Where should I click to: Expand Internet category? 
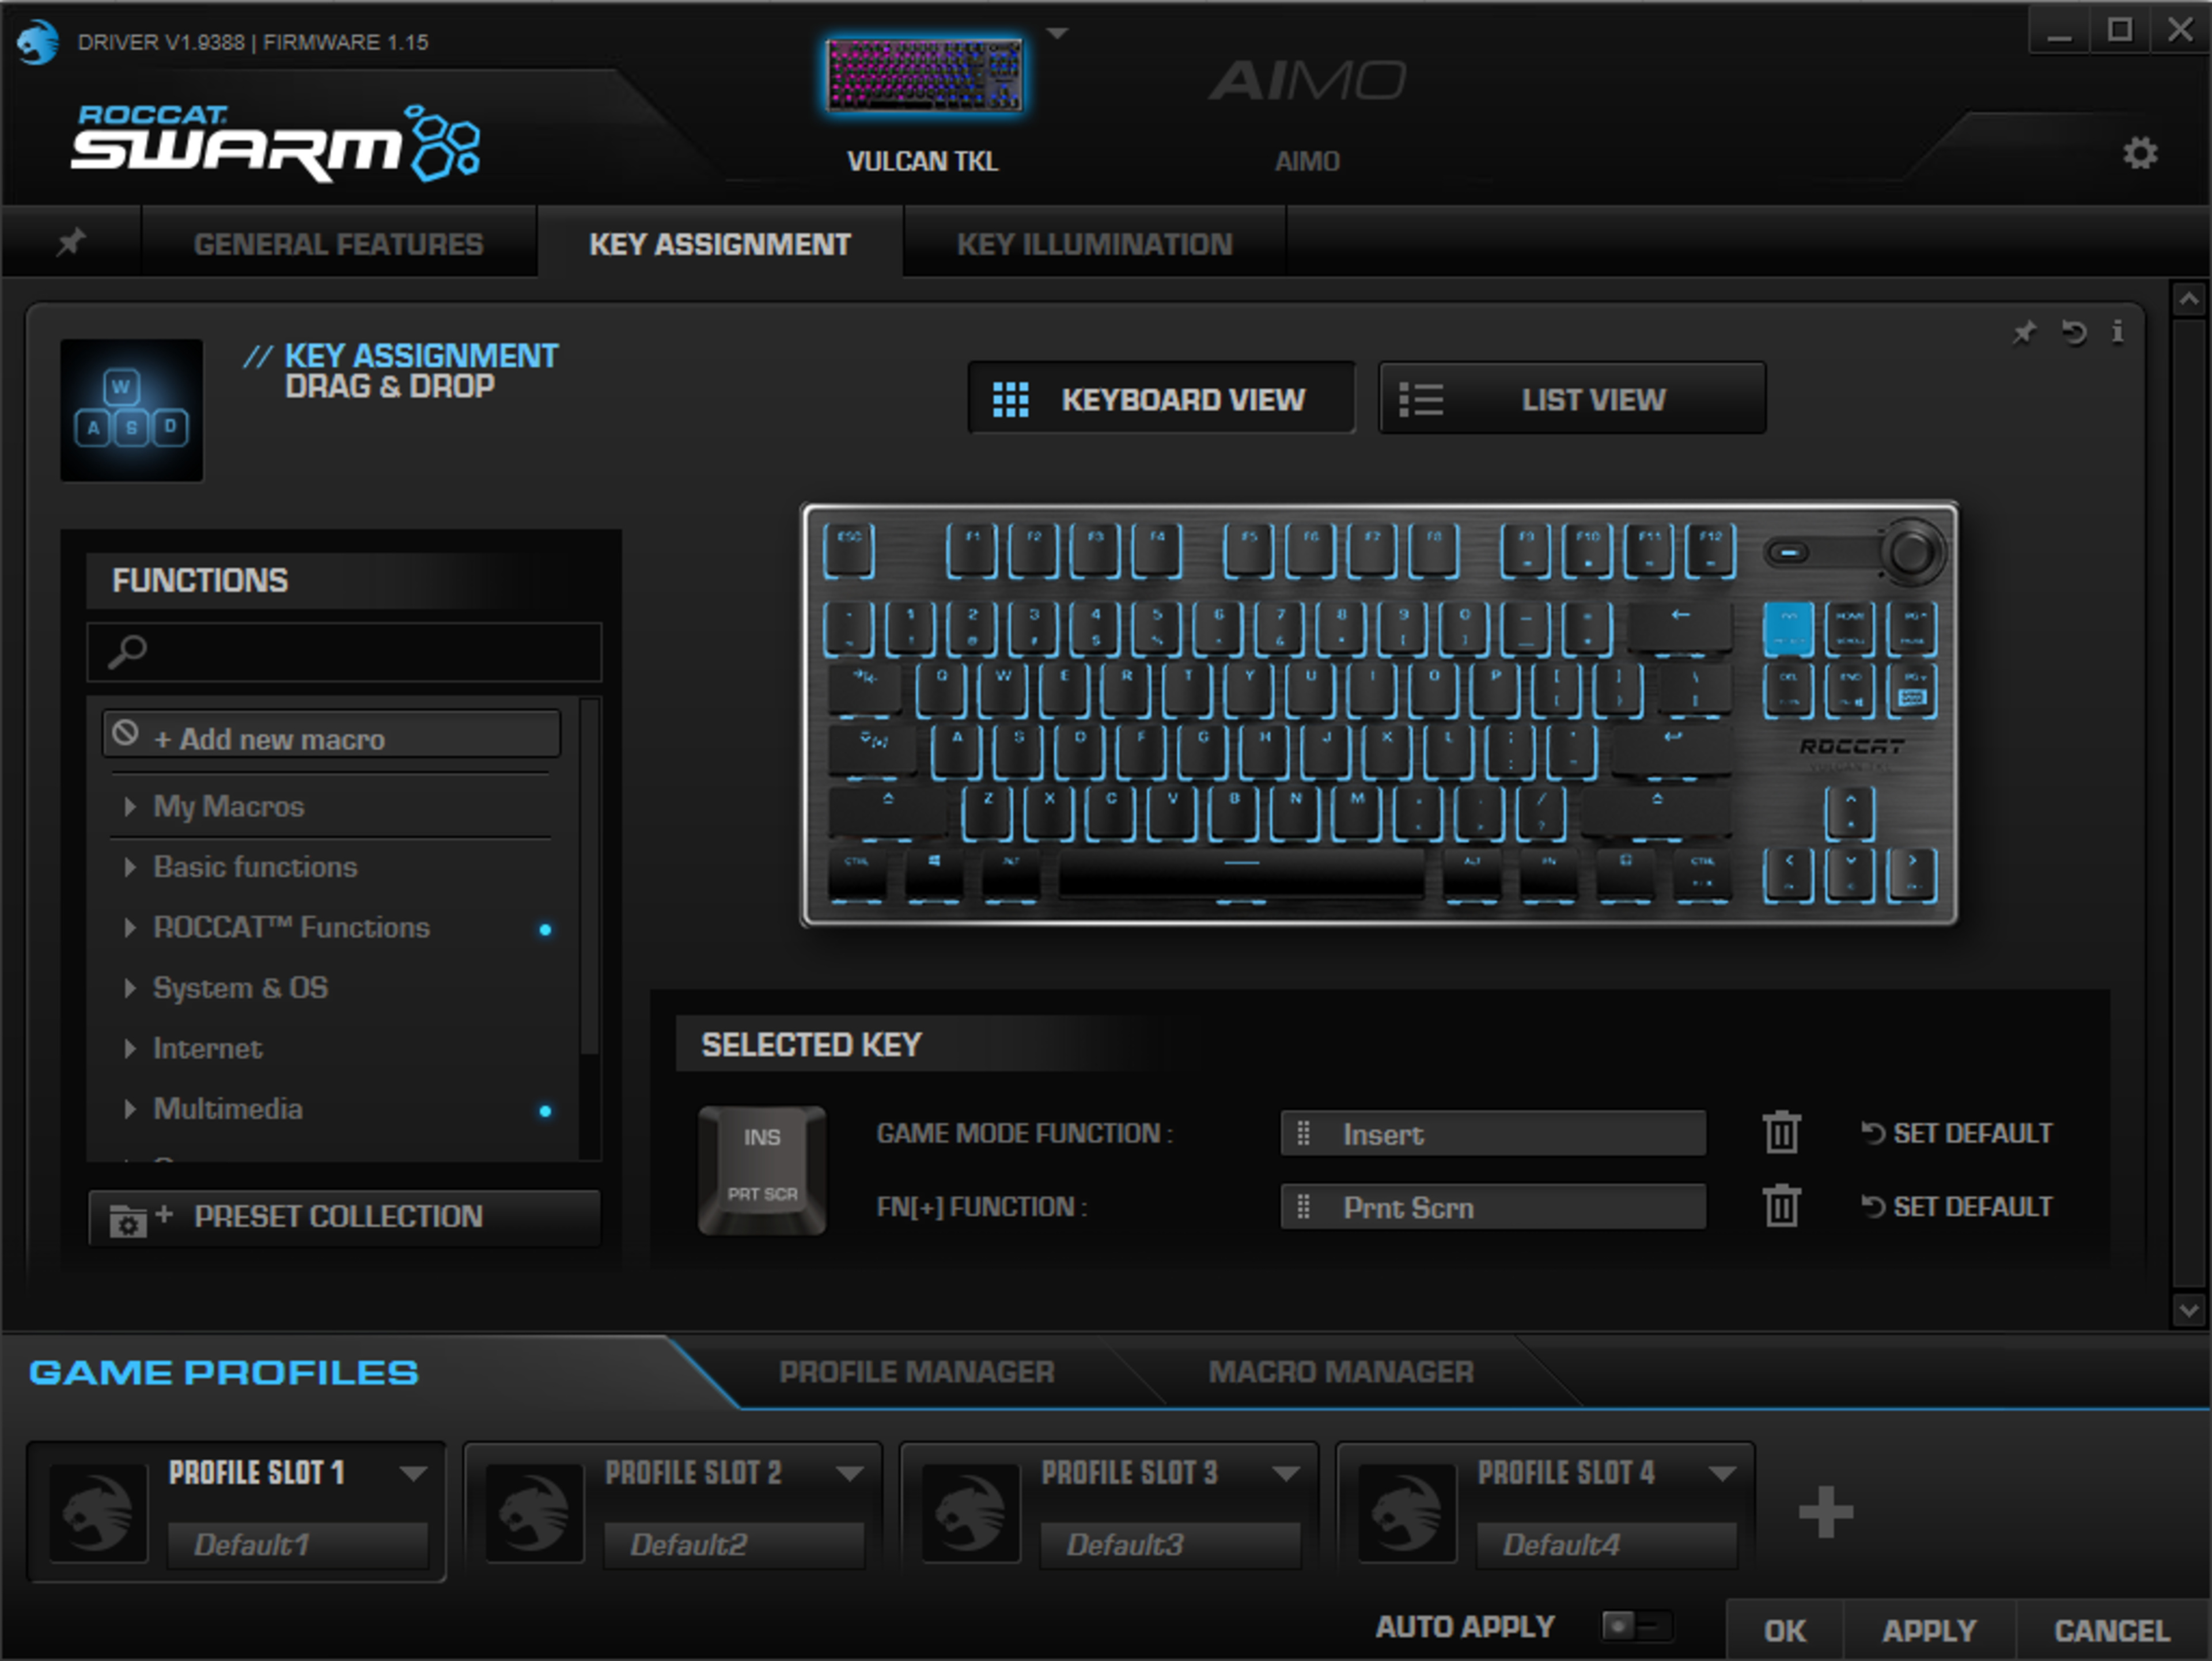coord(207,1048)
